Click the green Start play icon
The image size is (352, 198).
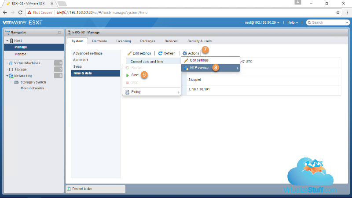click(x=127, y=75)
